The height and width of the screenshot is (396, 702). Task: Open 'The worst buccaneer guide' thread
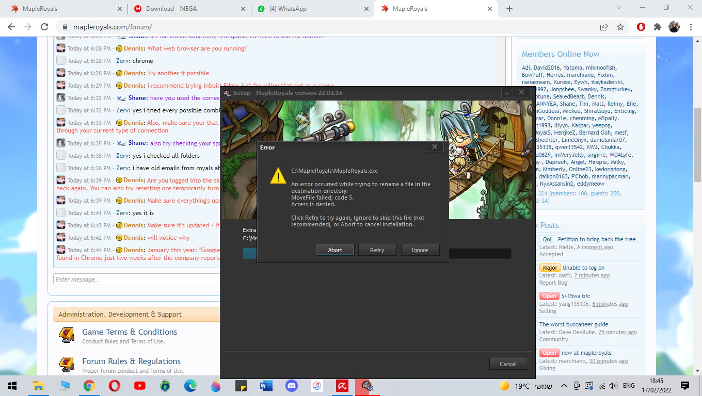pyautogui.click(x=574, y=324)
